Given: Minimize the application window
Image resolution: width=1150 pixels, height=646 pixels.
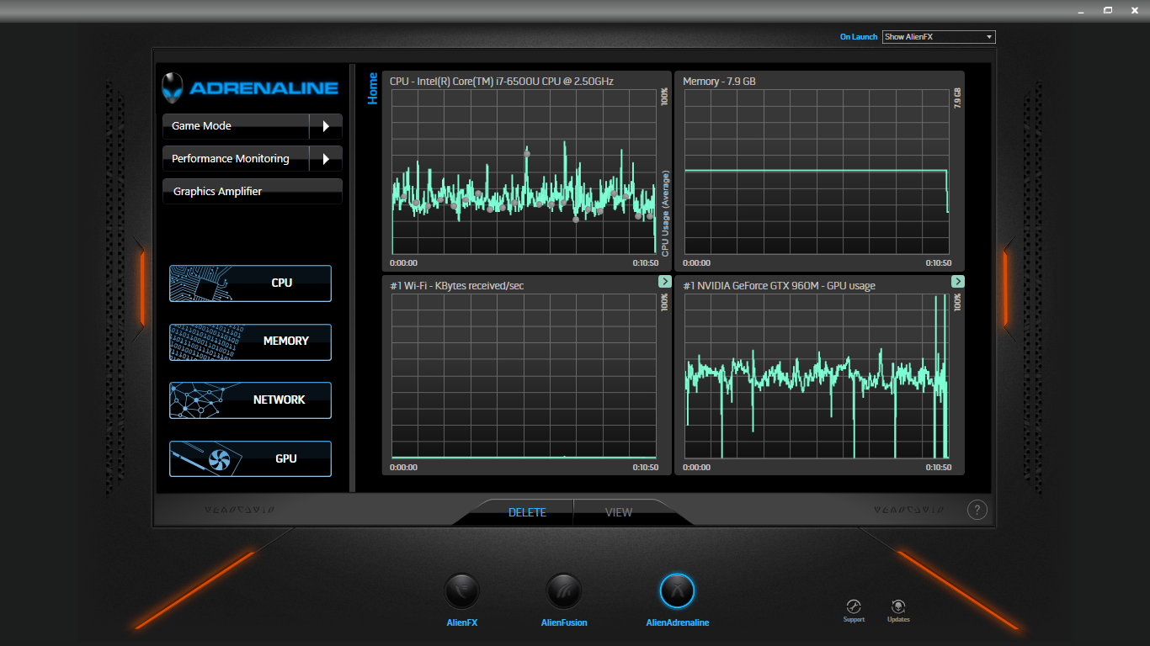Looking at the screenshot, I should click(x=1082, y=10).
